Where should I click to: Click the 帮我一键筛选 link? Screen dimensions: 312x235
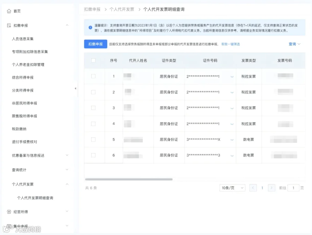[x=231, y=44]
